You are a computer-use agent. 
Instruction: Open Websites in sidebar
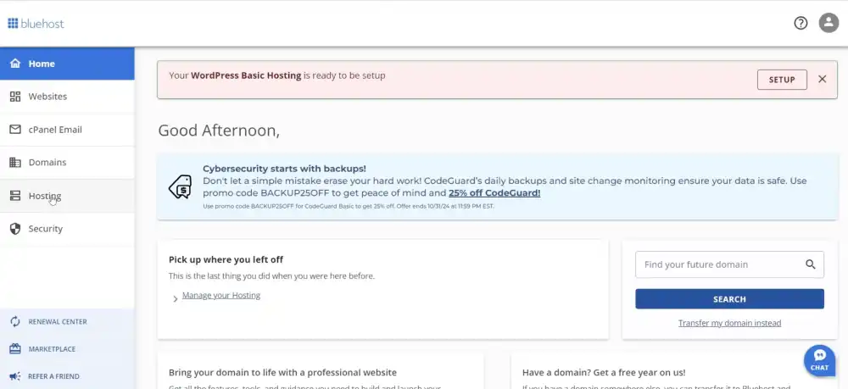coord(67,97)
